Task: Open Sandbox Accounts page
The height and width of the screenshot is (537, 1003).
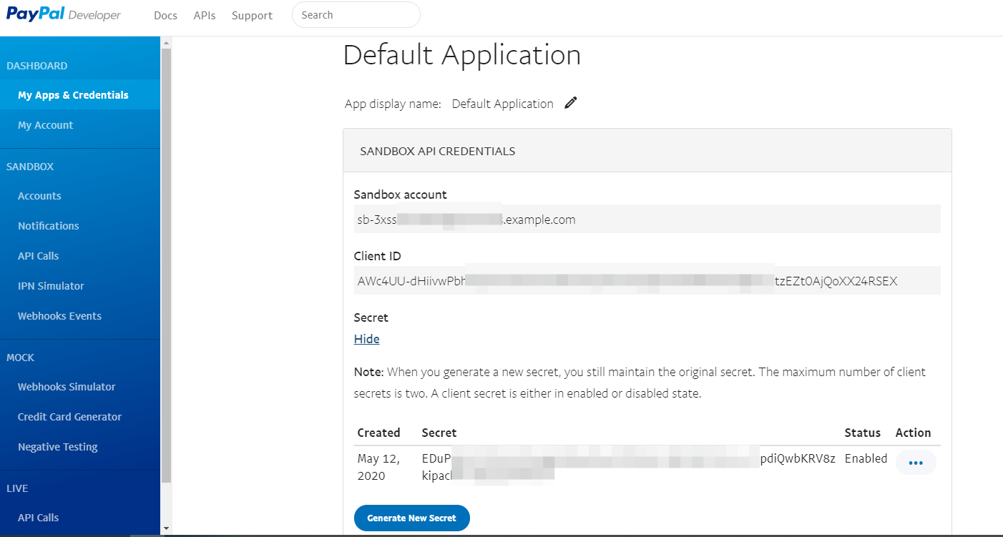Action: (39, 196)
